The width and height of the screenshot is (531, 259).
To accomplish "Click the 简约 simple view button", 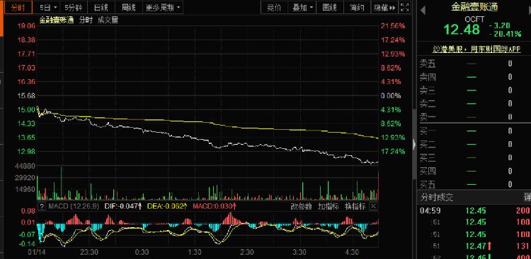I will click(357, 7).
